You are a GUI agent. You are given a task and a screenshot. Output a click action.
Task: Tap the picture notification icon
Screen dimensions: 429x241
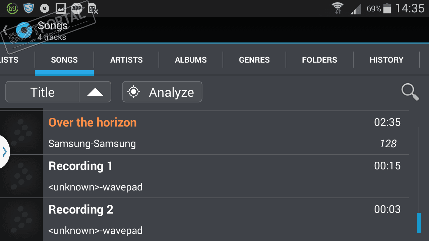click(x=61, y=8)
